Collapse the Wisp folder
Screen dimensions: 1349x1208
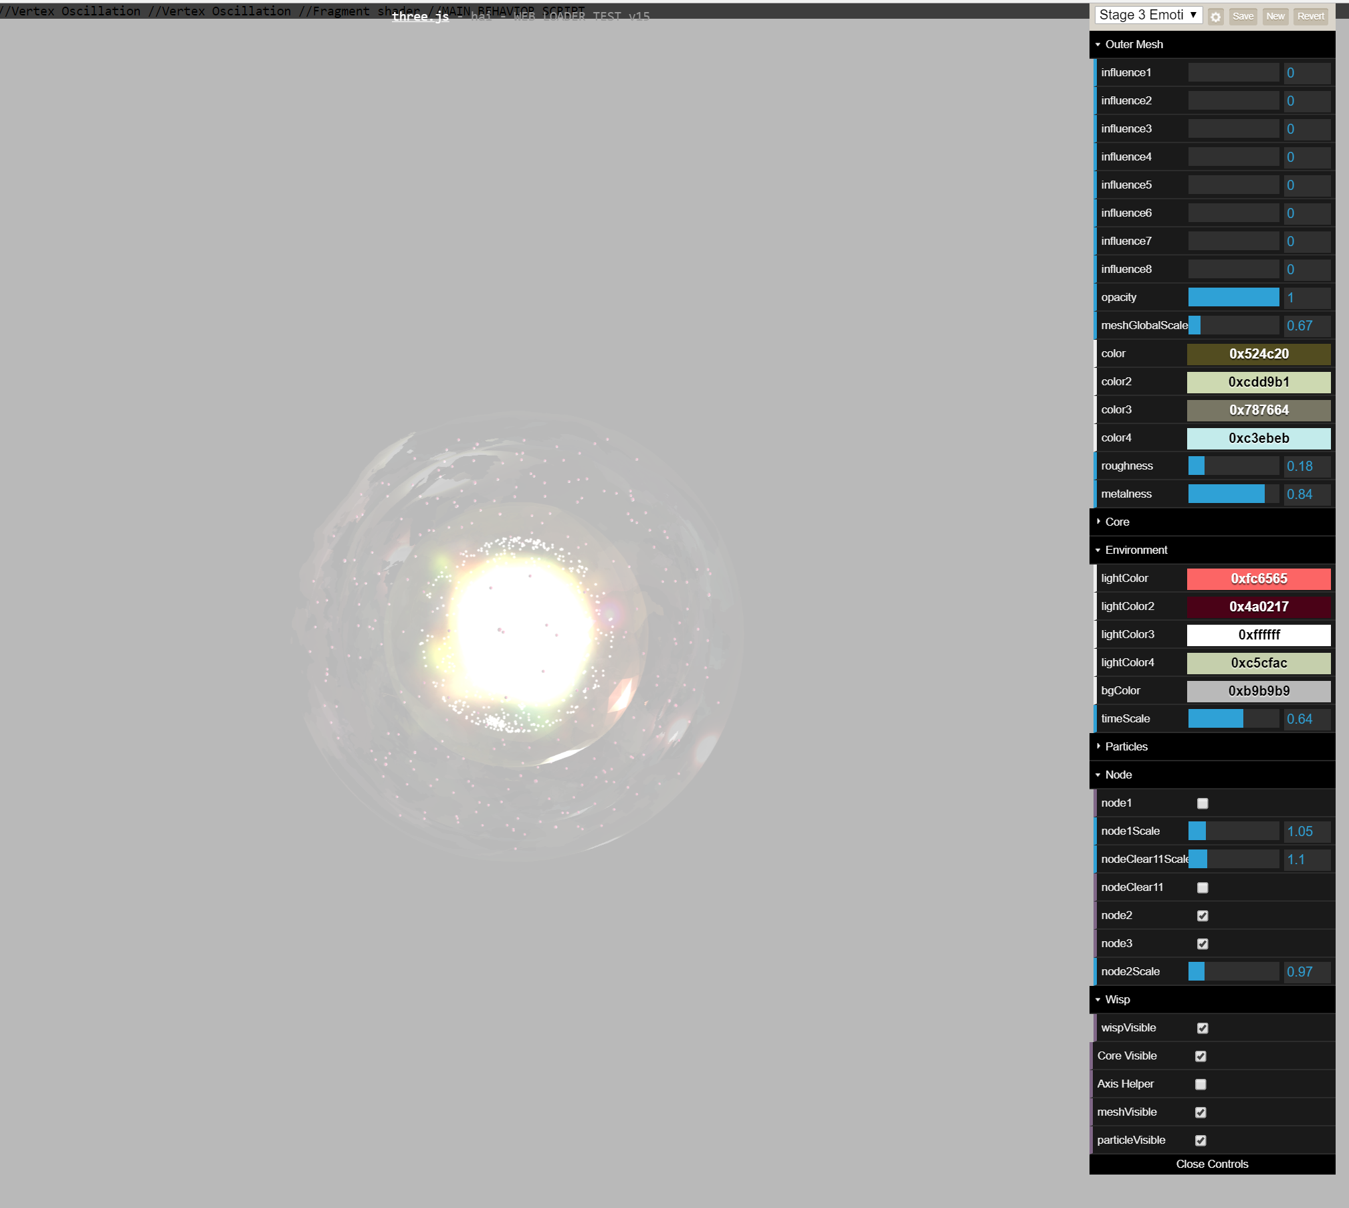(x=1212, y=999)
